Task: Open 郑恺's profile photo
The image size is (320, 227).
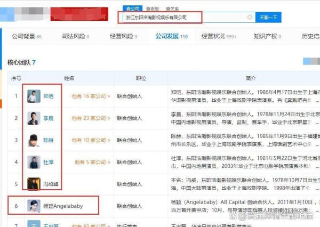Action: (34, 96)
